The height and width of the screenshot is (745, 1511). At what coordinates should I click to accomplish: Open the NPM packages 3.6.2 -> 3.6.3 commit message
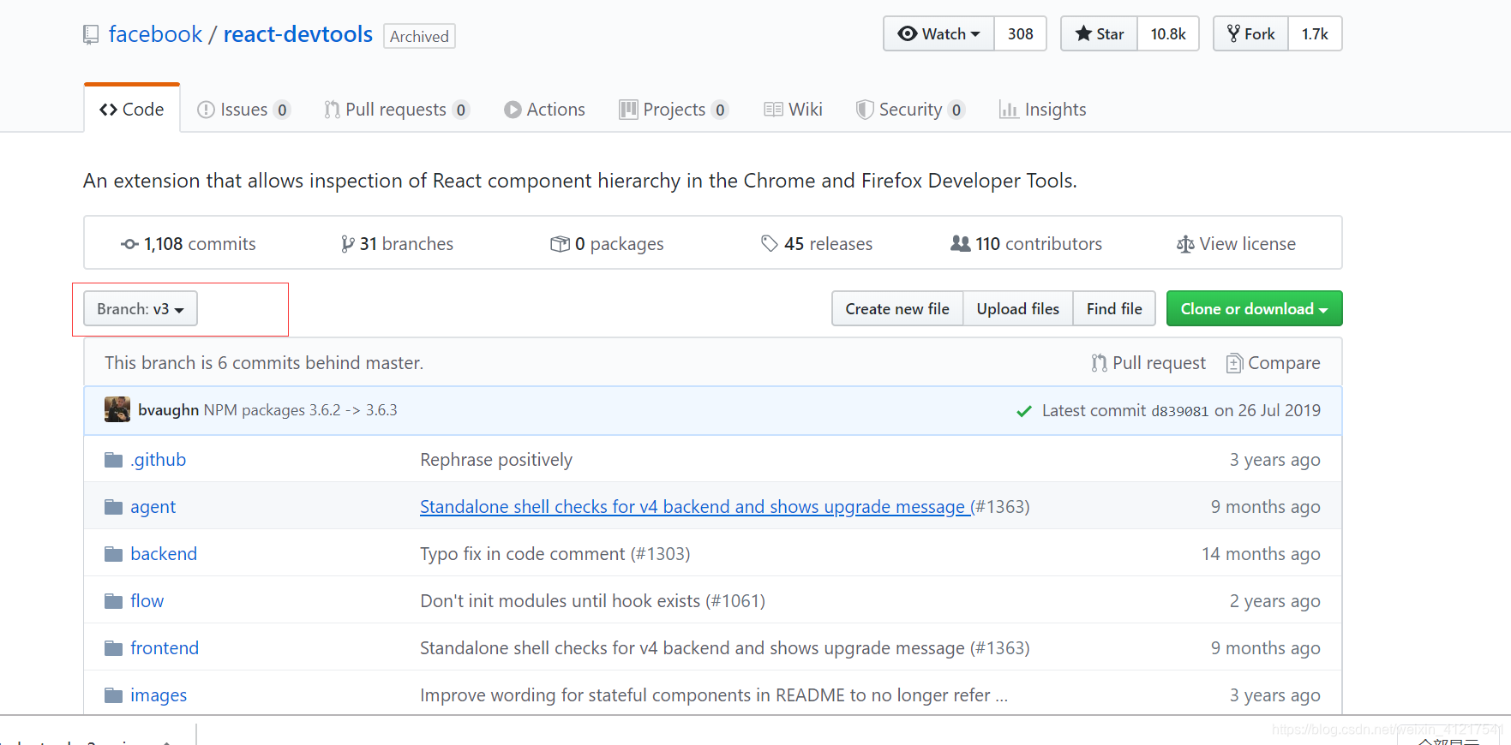[x=300, y=410]
